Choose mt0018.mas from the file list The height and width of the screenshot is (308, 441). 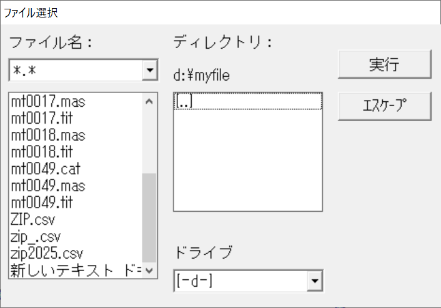click(x=48, y=135)
